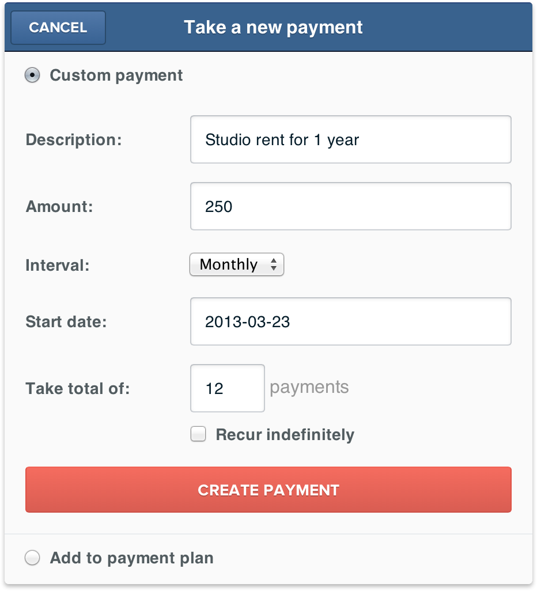Click the Amount field label
The image size is (537, 591).
(x=59, y=207)
